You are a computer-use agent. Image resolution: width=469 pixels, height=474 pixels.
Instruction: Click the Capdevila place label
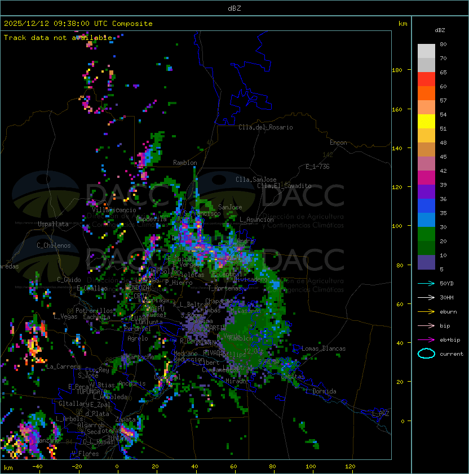click(x=152, y=219)
